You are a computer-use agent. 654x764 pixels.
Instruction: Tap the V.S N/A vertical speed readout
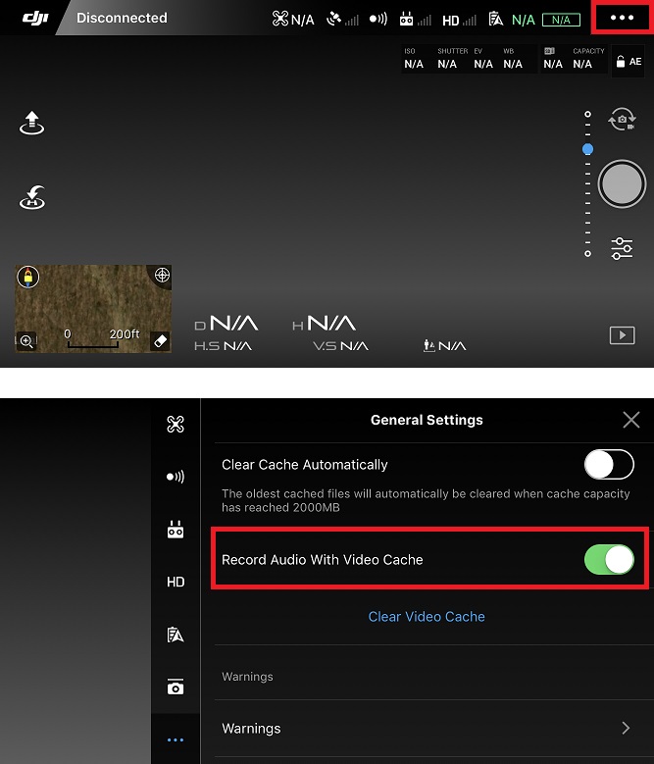click(x=340, y=346)
